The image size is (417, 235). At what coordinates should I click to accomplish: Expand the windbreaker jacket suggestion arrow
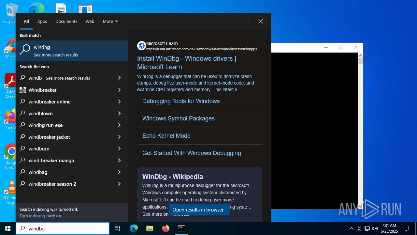click(x=119, y=137)
